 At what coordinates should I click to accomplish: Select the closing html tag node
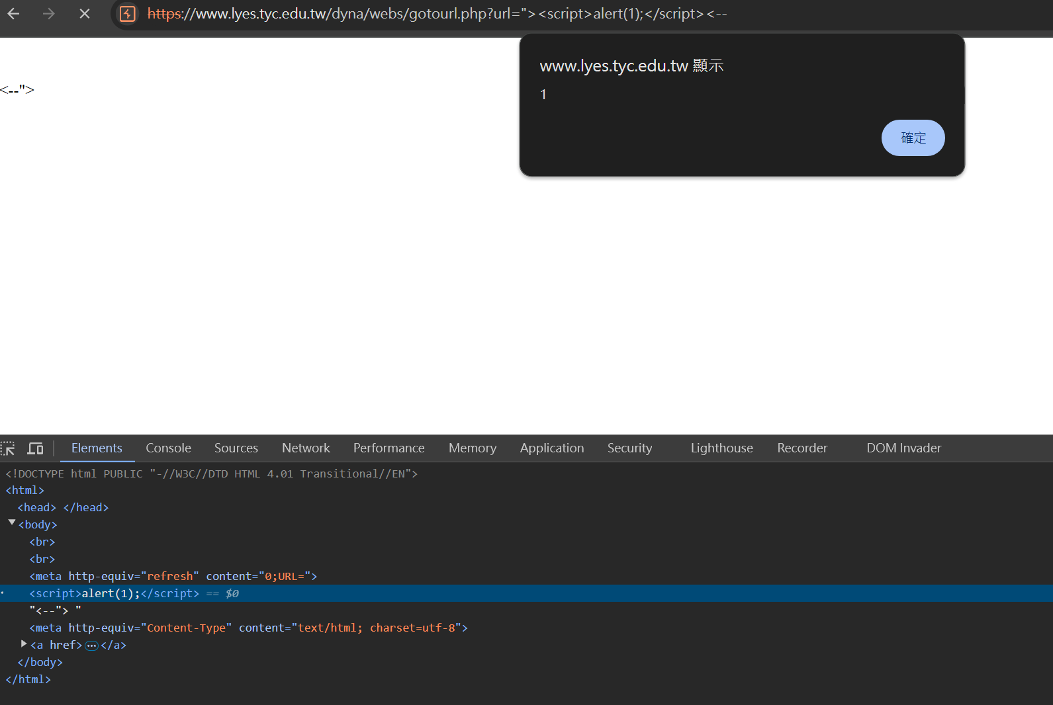point(28,679)
